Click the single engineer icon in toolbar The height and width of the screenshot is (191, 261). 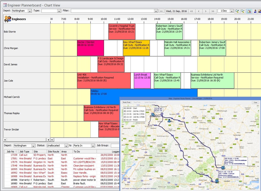point(255,11)
